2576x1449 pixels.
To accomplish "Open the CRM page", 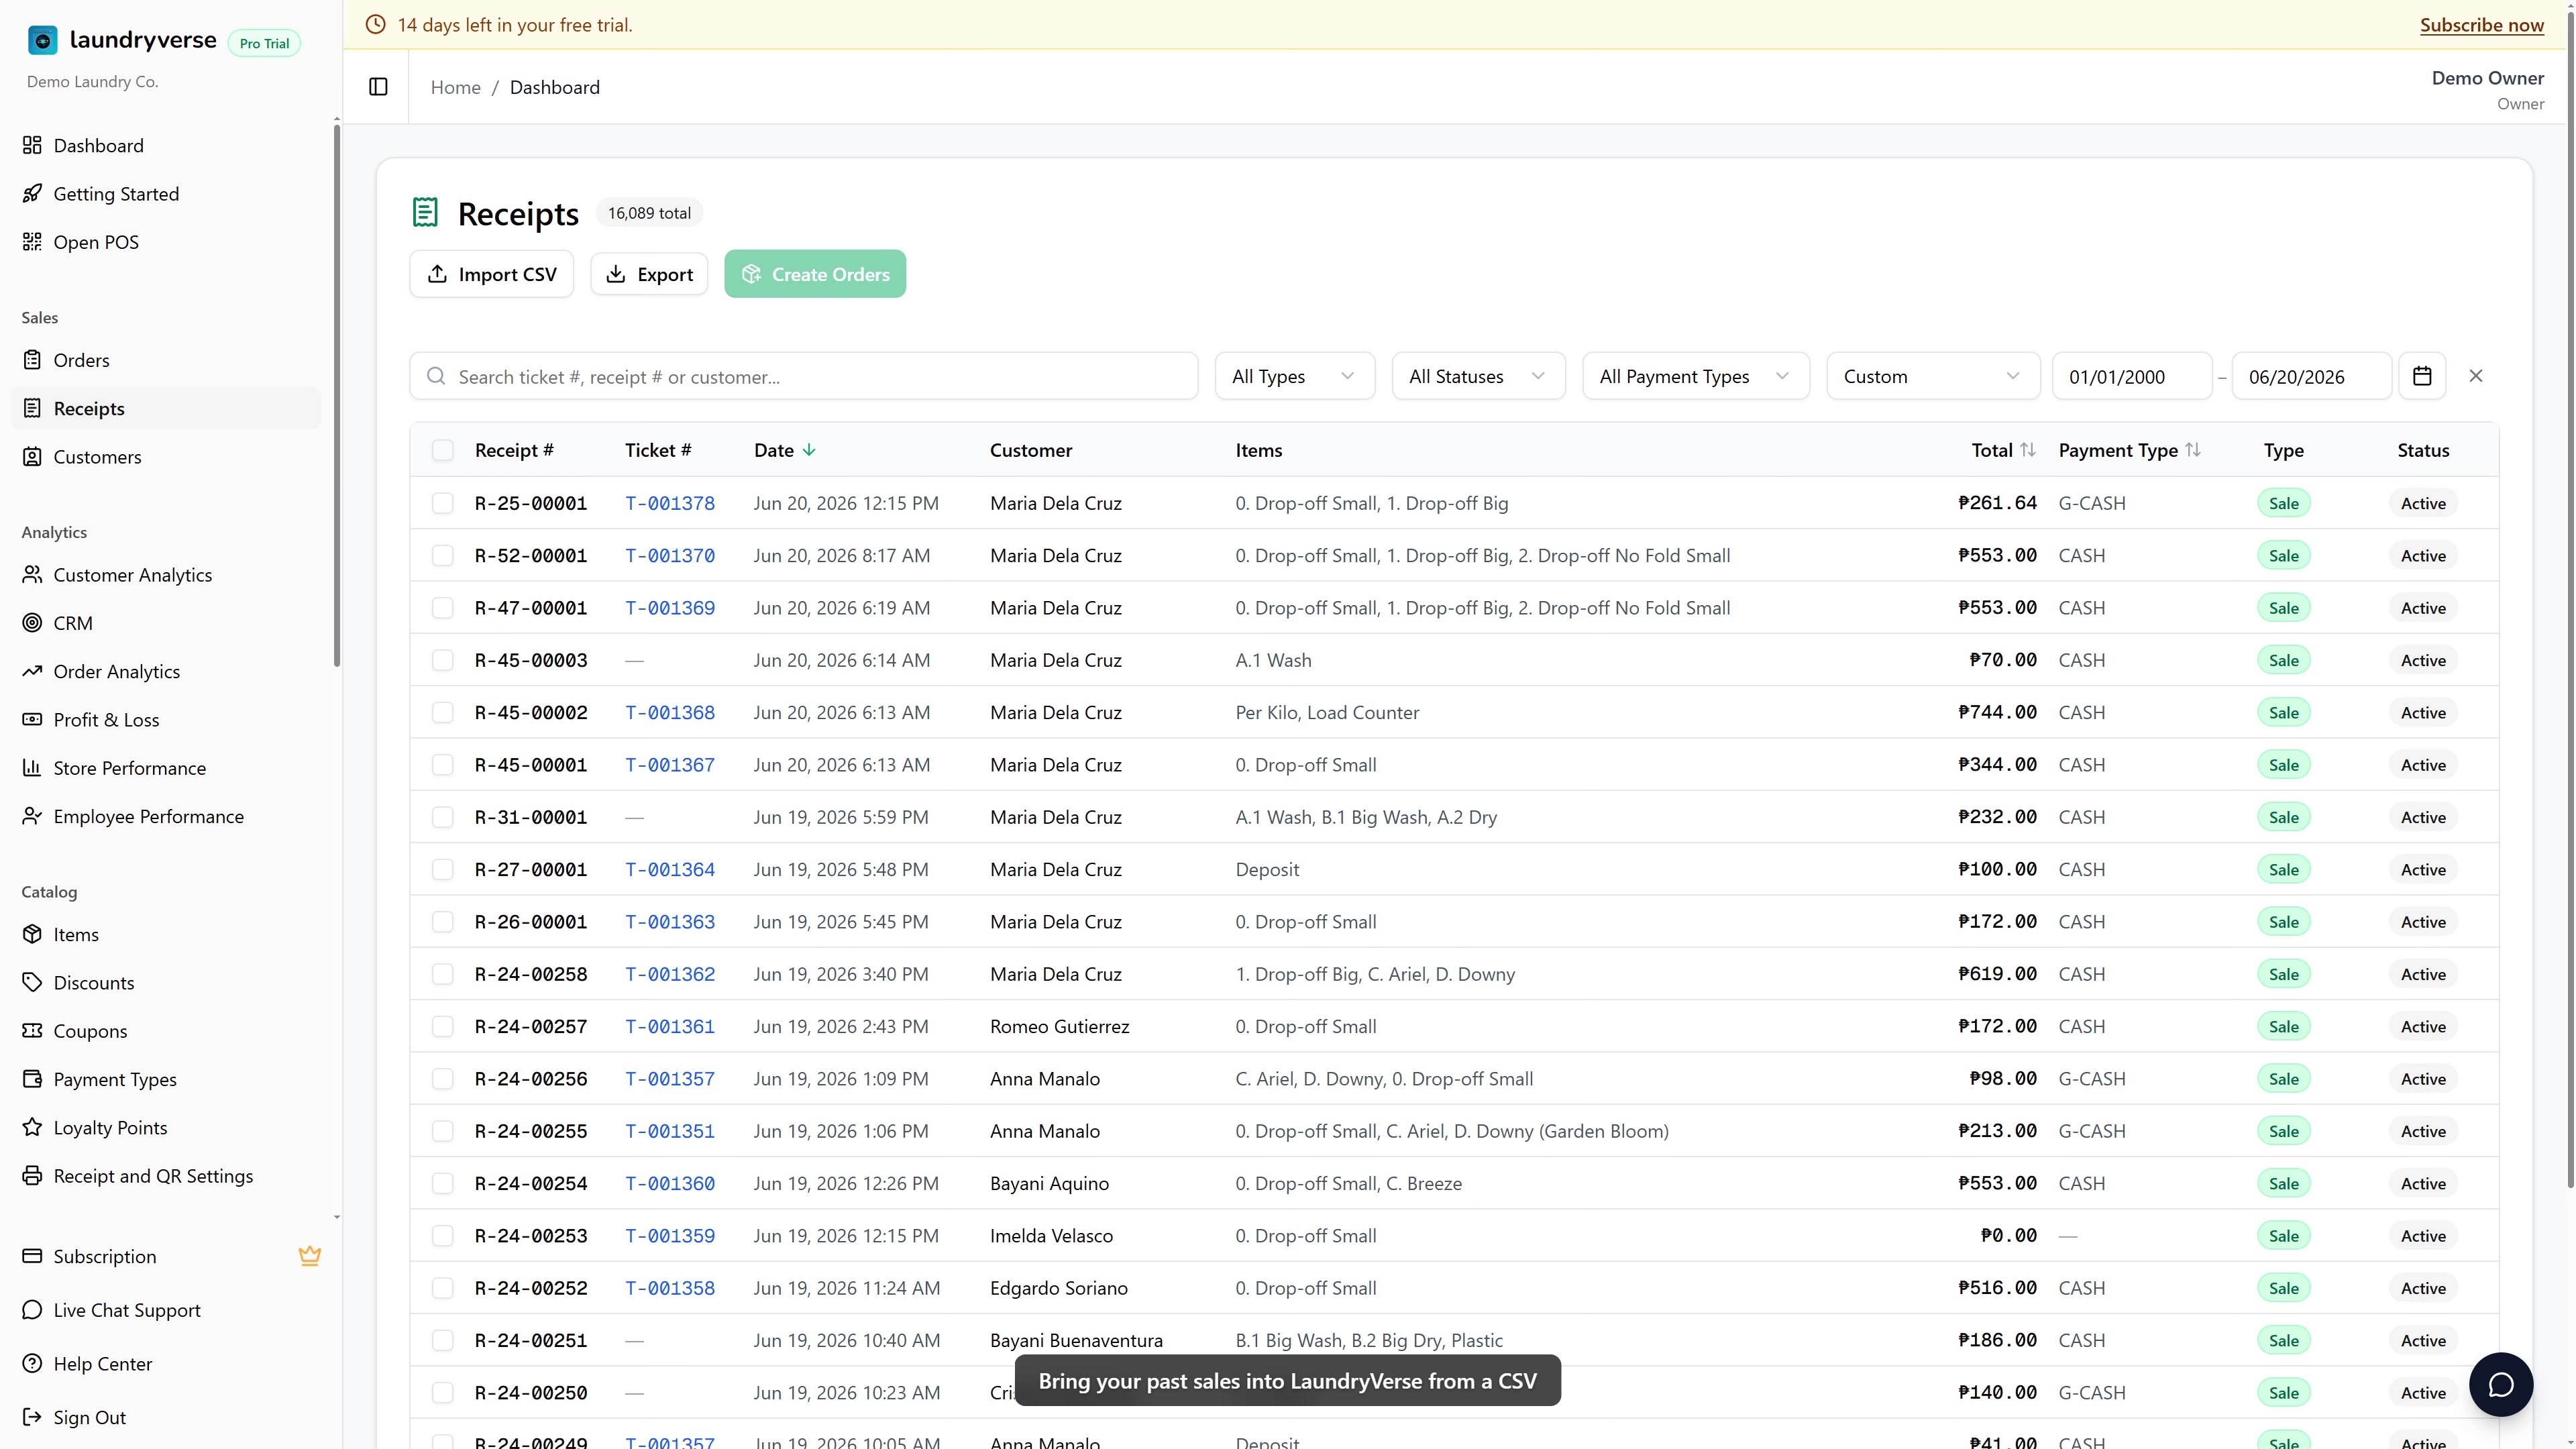I will pos(166,623).
